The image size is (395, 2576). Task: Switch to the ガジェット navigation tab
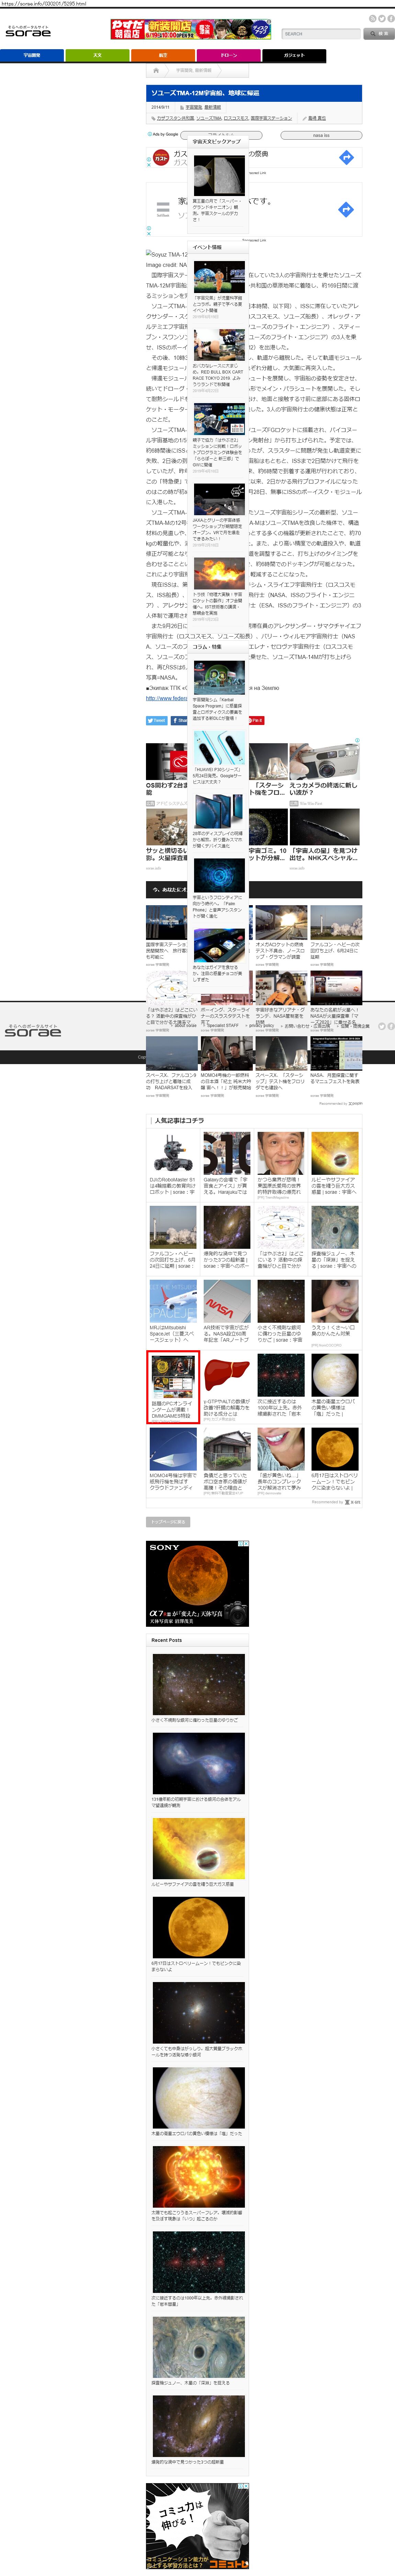293,55
